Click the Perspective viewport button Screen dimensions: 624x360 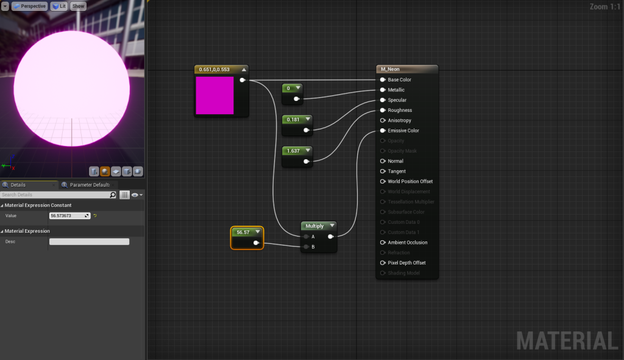[29, 6]
